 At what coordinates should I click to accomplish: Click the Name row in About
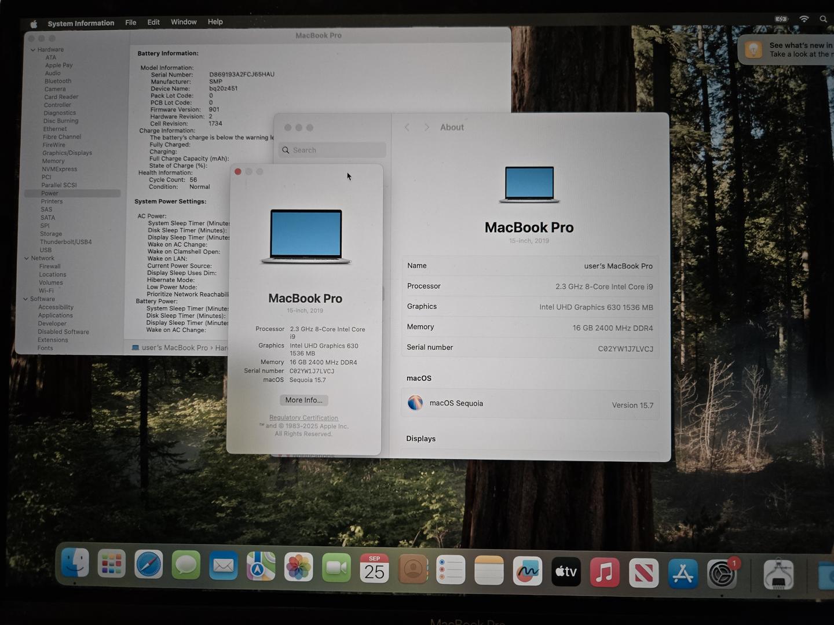(530, 266)
